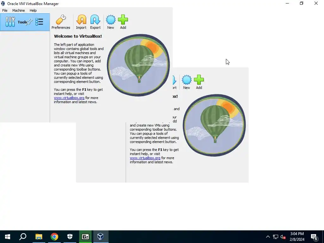This screenshot has height=243, width=324.
Task: Click the balloon image in the duplicated lower panel
Action: point(214,125)
